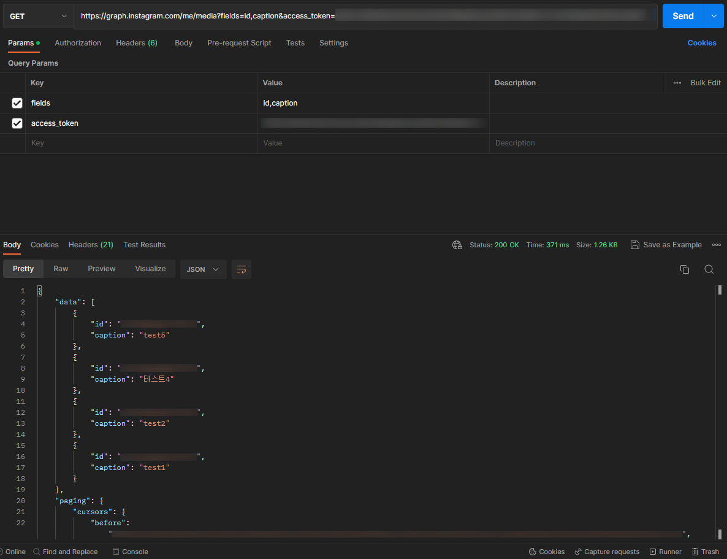Select Preview response view
This screenshot has height=559, width=727.
click(x=102, y=269)
